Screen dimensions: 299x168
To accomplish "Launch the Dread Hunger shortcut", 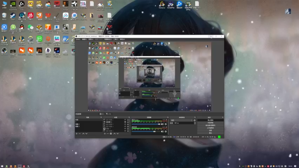I will 65,5.
